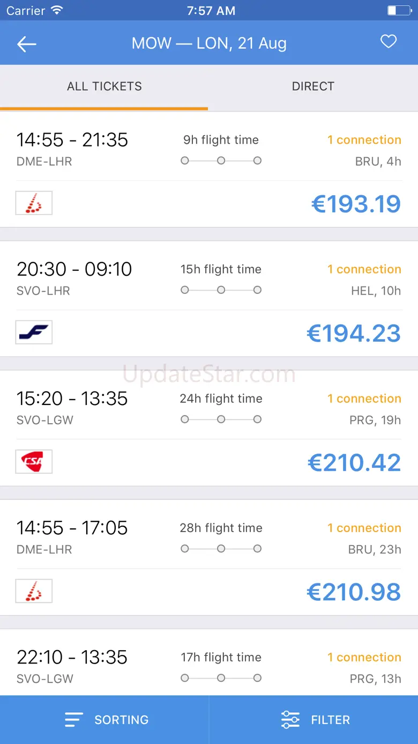Viewport: 418px width, 744px height.
Task: Tap the heart favorite icon
Action: point(389,42)
